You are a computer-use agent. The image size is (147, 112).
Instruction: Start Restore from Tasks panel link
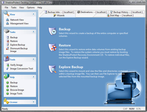[x=14, y=41]
